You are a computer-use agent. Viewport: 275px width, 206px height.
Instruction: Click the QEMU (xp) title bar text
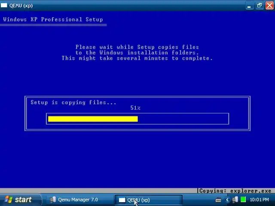click(21, 6)
